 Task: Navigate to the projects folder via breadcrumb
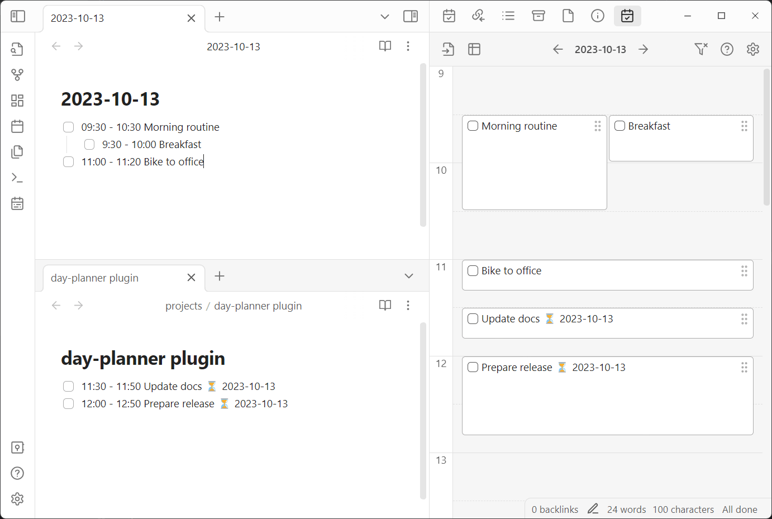coord(184,306)
